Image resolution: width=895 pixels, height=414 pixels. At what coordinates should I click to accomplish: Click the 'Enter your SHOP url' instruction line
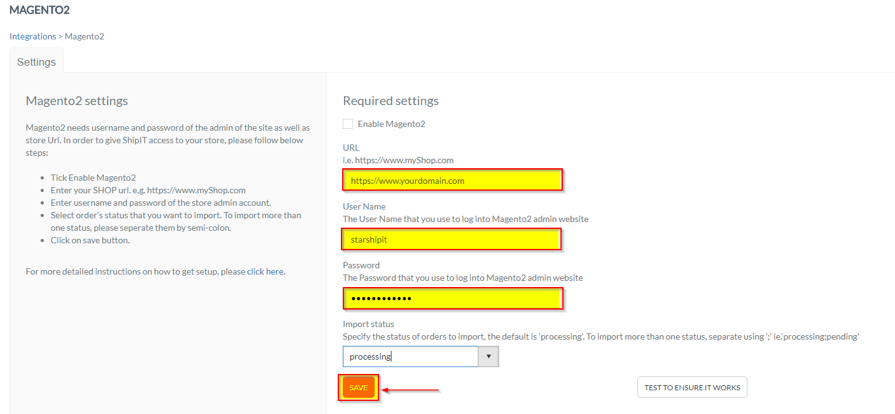148,190
